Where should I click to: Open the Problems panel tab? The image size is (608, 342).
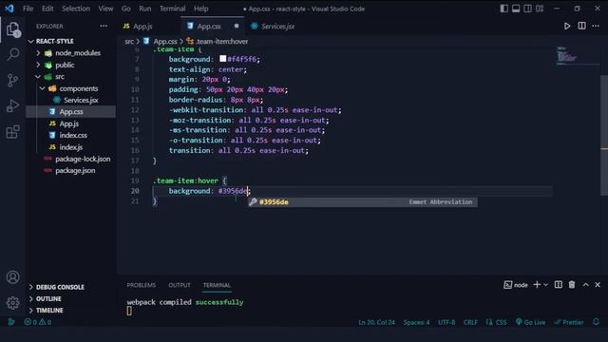(x=142, y=285)
